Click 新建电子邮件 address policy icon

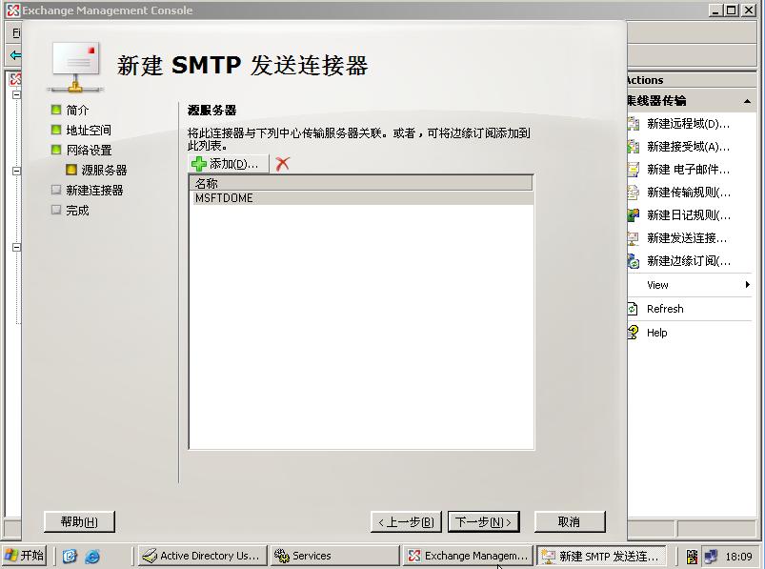pos(634,170)
